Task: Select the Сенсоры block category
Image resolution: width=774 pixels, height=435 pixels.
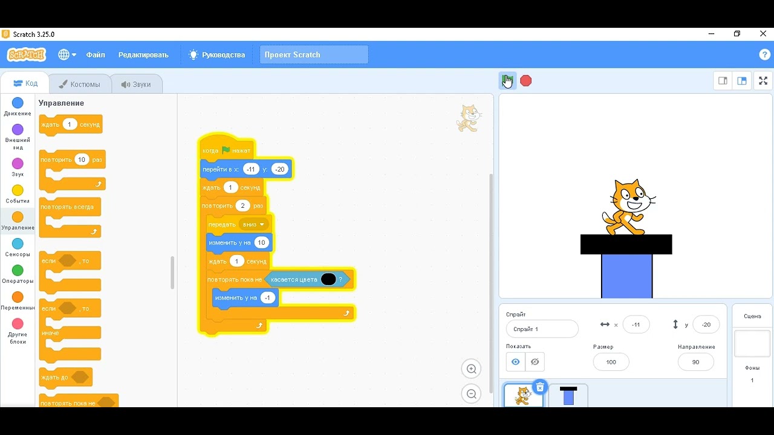Action: 18,248
